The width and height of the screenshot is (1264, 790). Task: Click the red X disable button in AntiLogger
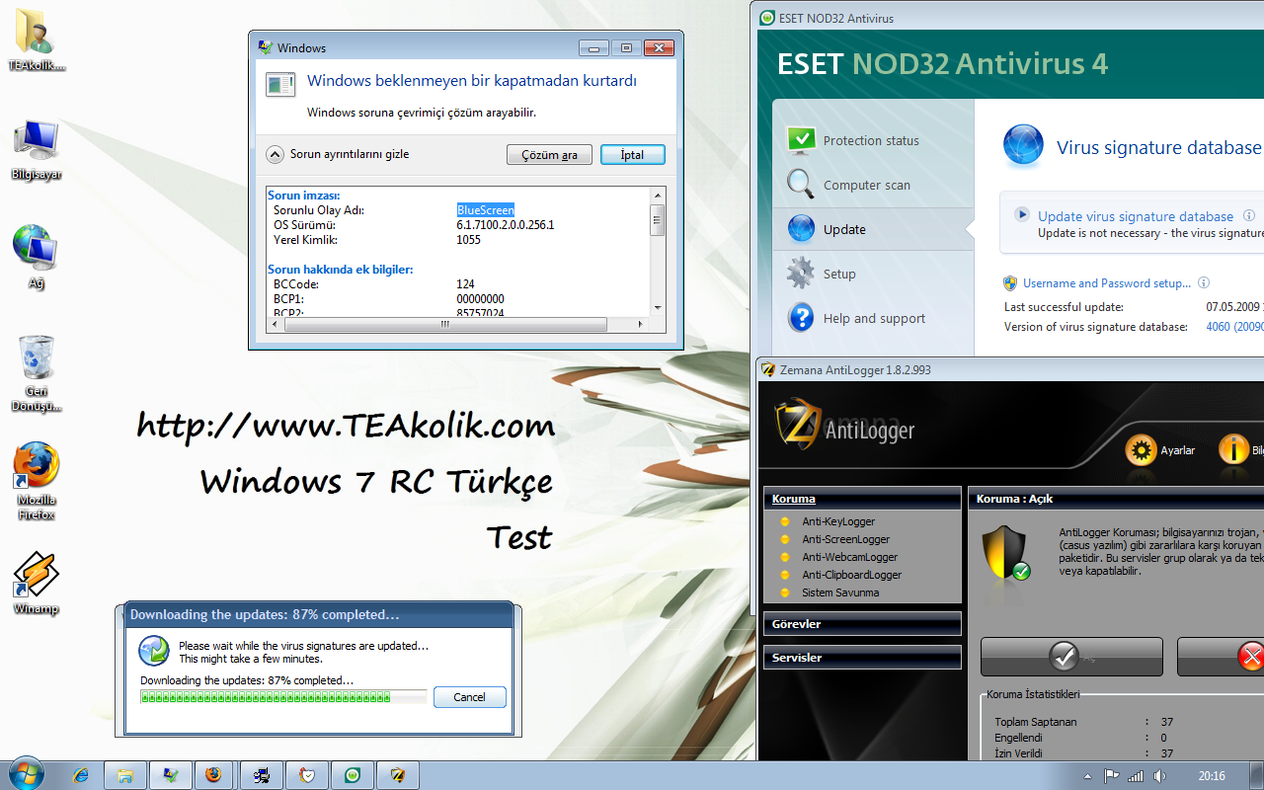click(1221, 657)
